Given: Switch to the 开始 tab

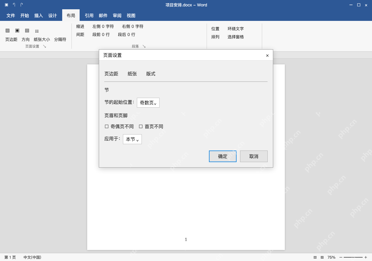Looking at the screenshot, I should point(25,15).
